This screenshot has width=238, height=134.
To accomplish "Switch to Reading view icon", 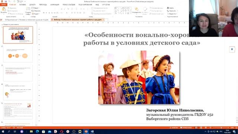I will [x=206, y=128].
